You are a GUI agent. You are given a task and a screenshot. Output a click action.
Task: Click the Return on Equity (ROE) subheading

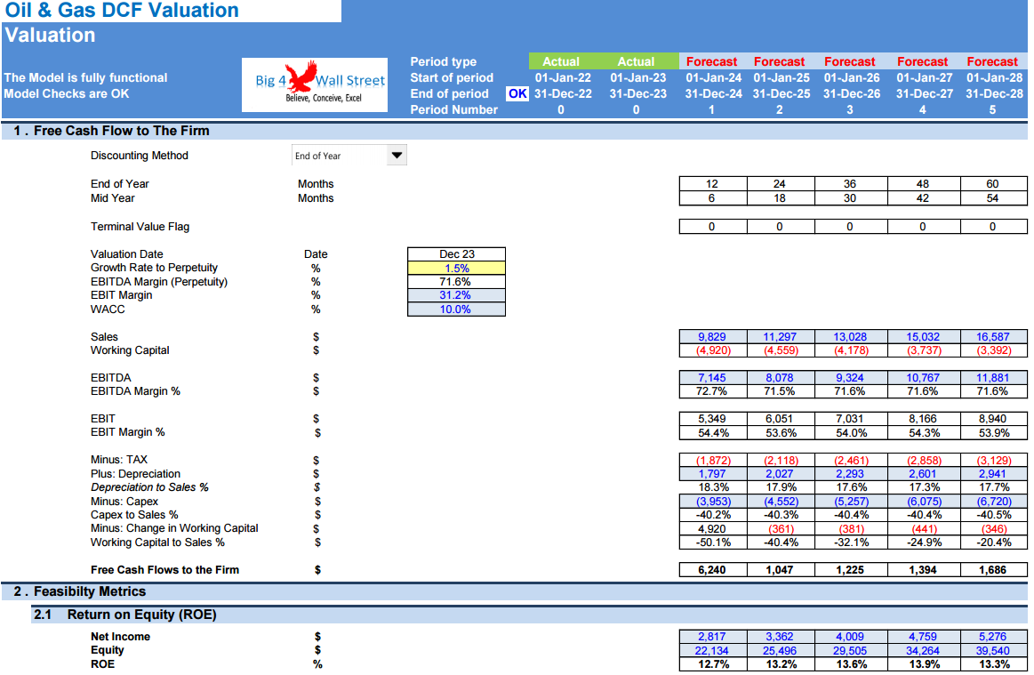tap(141, 615)
